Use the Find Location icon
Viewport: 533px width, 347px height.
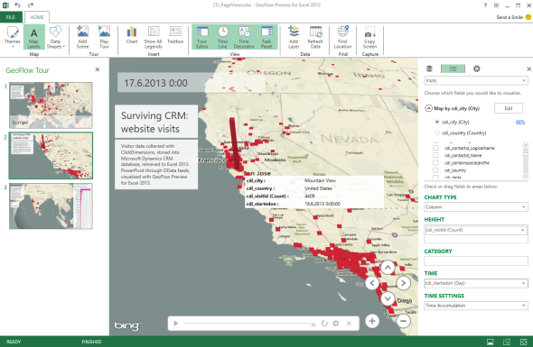click(342, 37)
